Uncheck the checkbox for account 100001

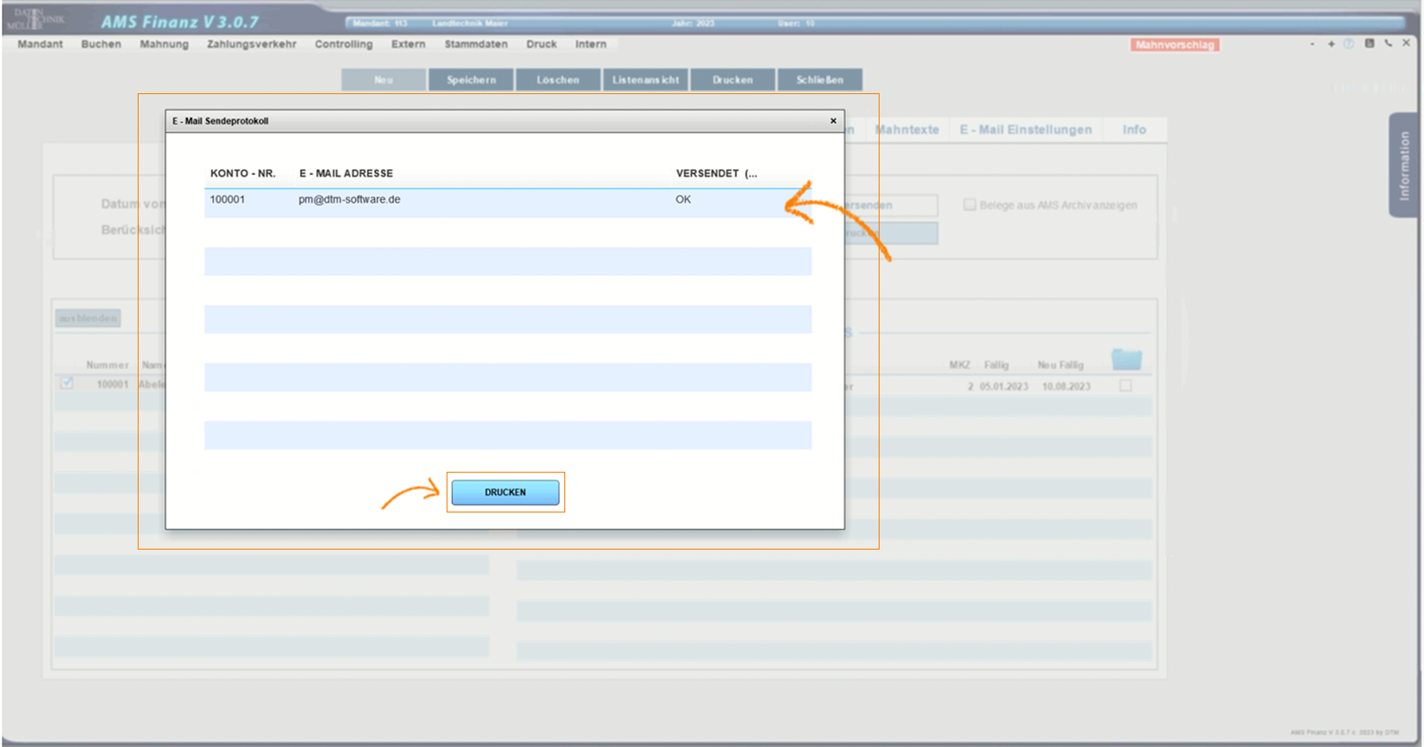tap(67, 383)
